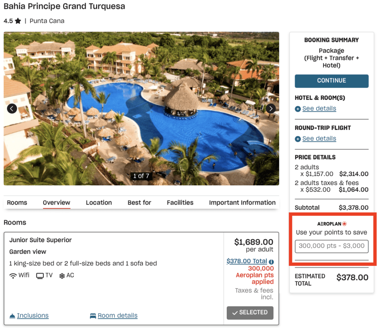380x332 pixels.
Task: Click the star icon beside the 4.5 rating
Action: click(x=18, y=21)
